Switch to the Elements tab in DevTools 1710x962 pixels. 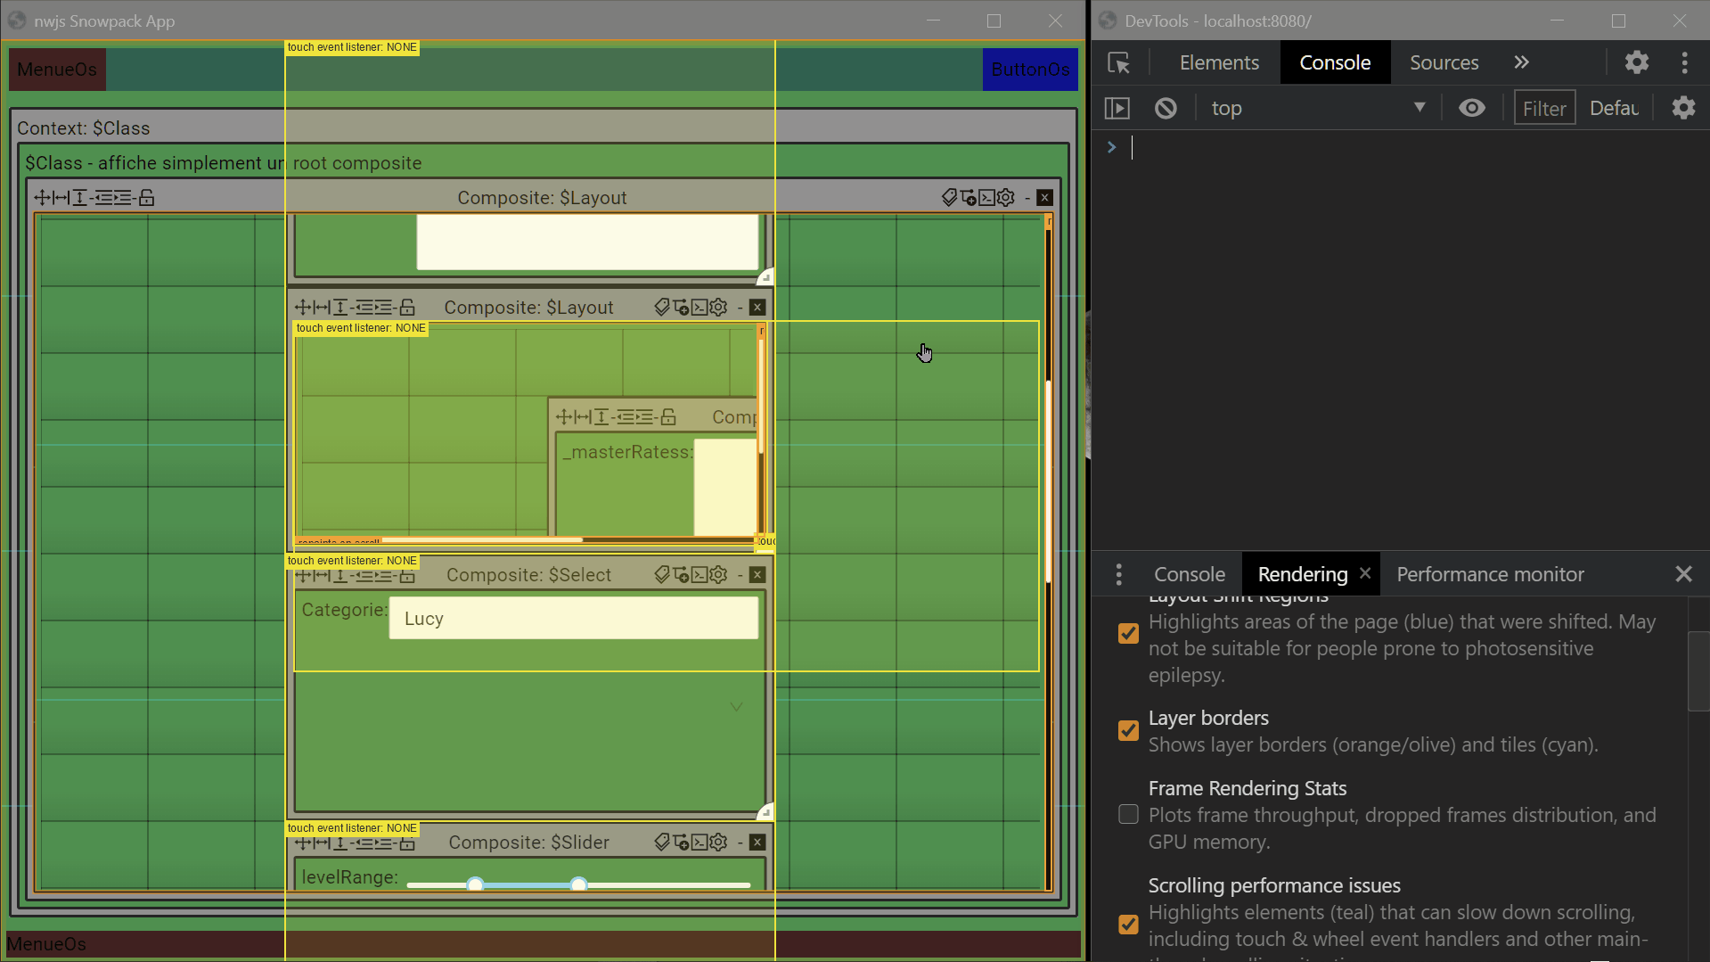pos(1219,62)
